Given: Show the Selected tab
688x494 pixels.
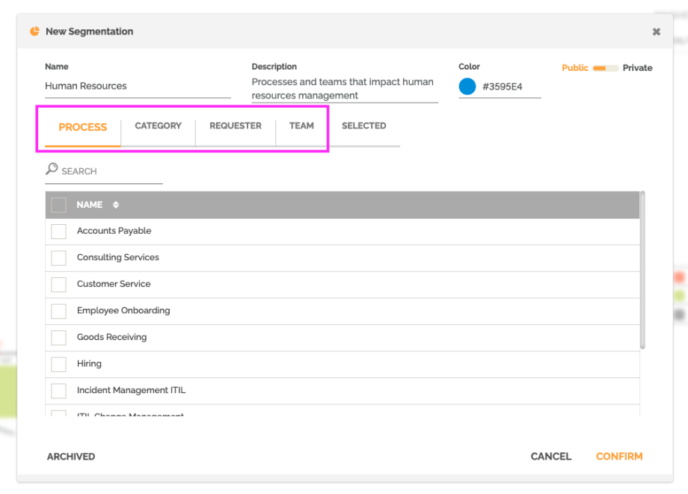Looking at the screenshot, I should click(x=363, y=126).
